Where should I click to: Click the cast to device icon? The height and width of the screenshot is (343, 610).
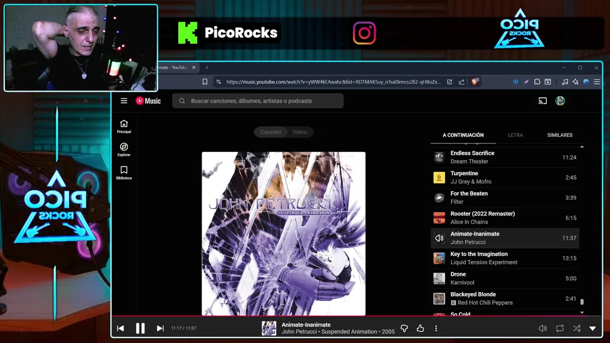point(542,101)
